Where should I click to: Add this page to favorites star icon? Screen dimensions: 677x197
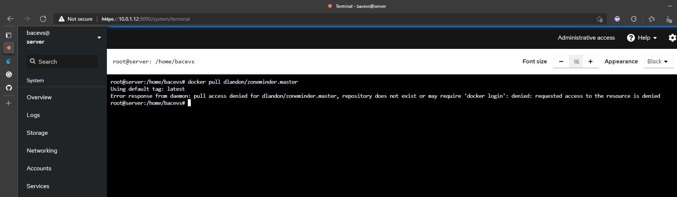pos(599,19)
